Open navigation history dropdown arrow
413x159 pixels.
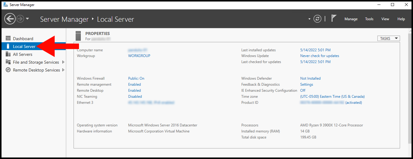[27, 19]
